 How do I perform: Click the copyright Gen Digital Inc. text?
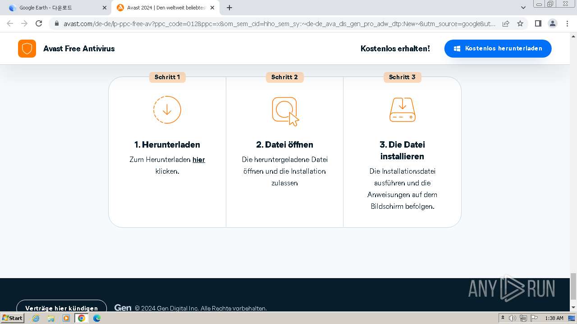[201, 308]
